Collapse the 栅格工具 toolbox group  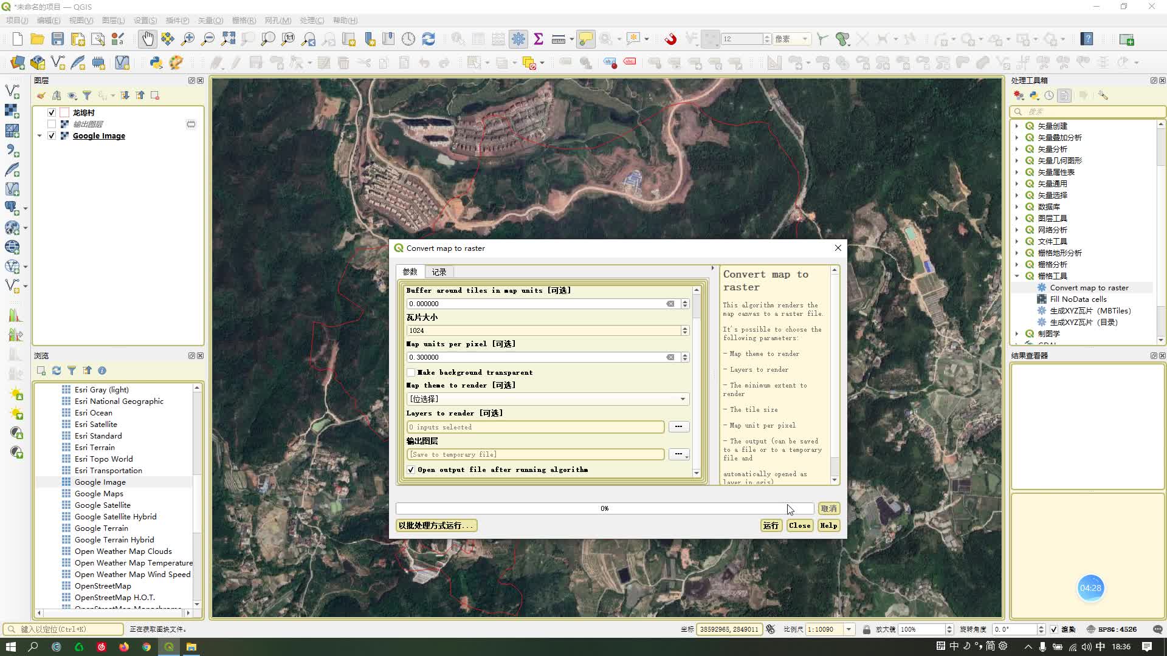click(x=1017, y=276)
